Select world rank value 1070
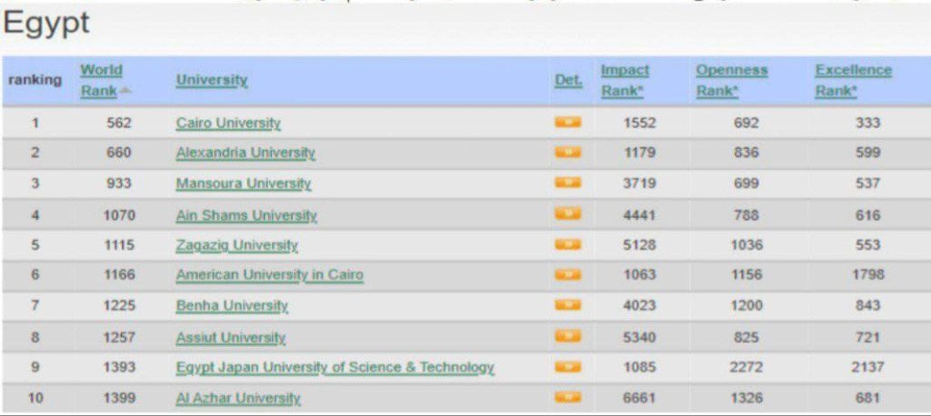The height and width of the screenshot is (416, 931). tap(119, 214)
